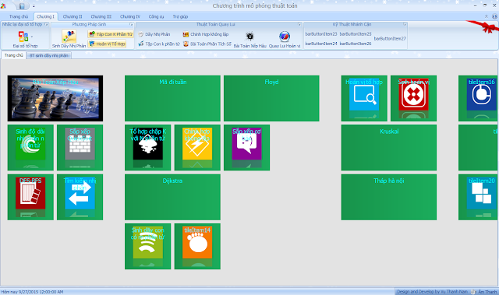Screen dimensions: 499x295
Task: Open Quay Lui Hoán vị ribbon button
Action: coord(285,40)
